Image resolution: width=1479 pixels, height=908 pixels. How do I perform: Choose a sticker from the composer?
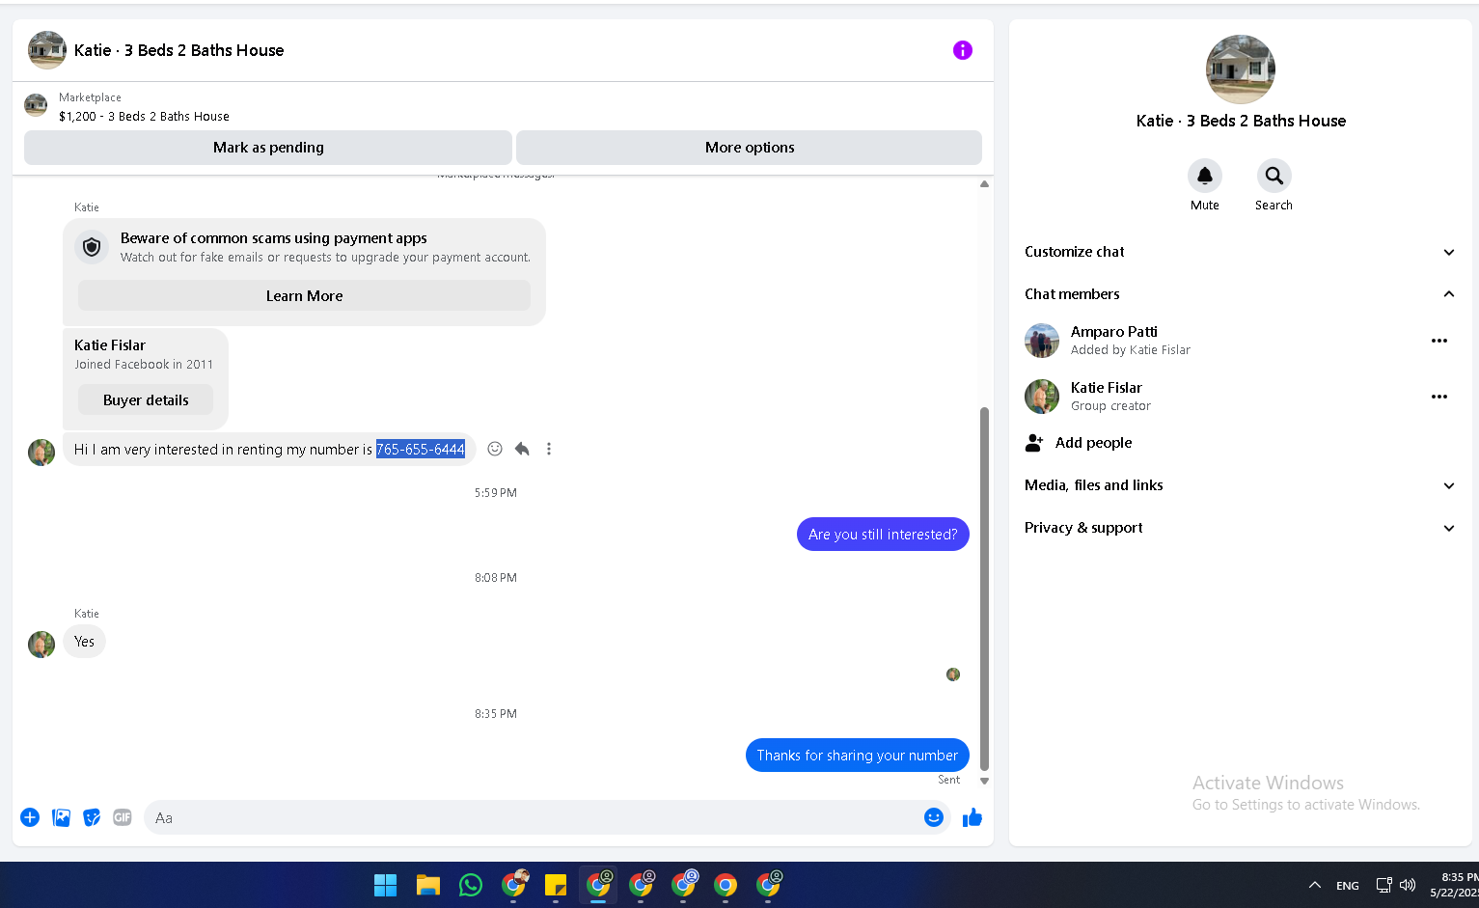coord(92,817)
